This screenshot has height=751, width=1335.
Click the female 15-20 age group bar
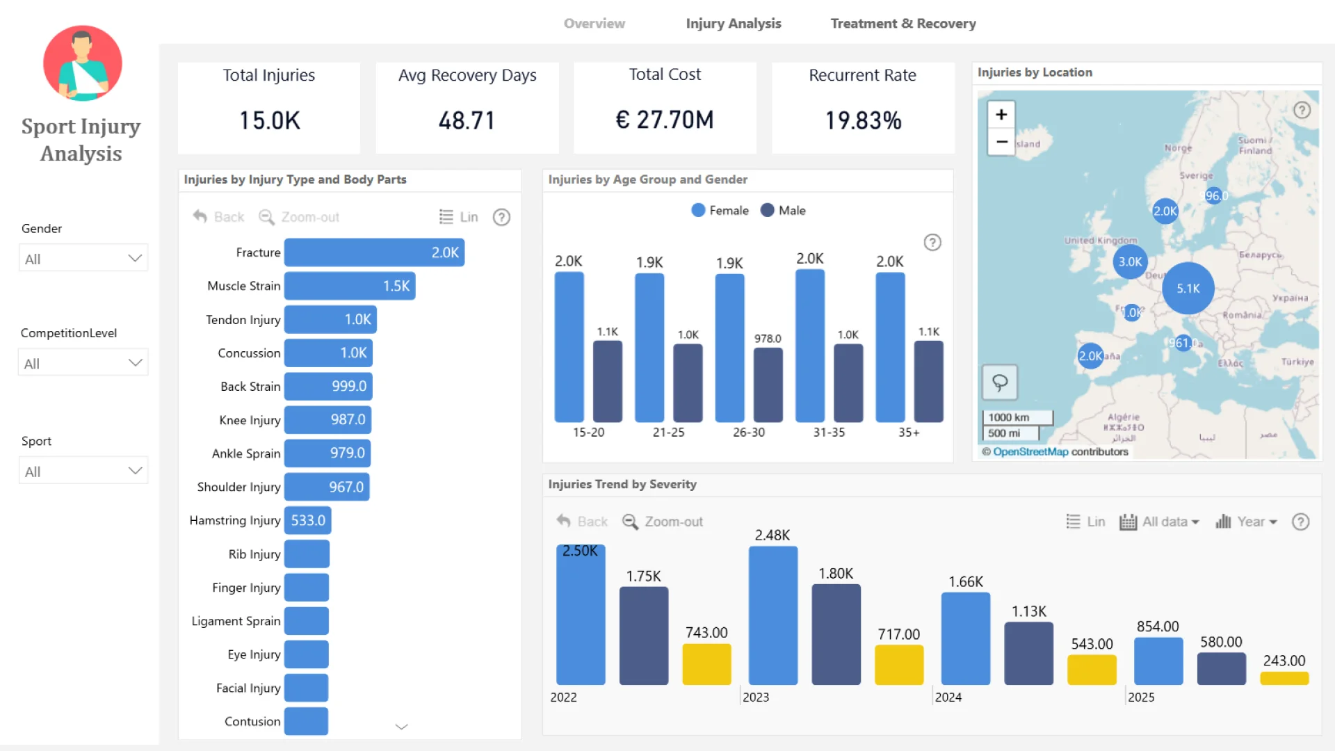tap(569, 347)
